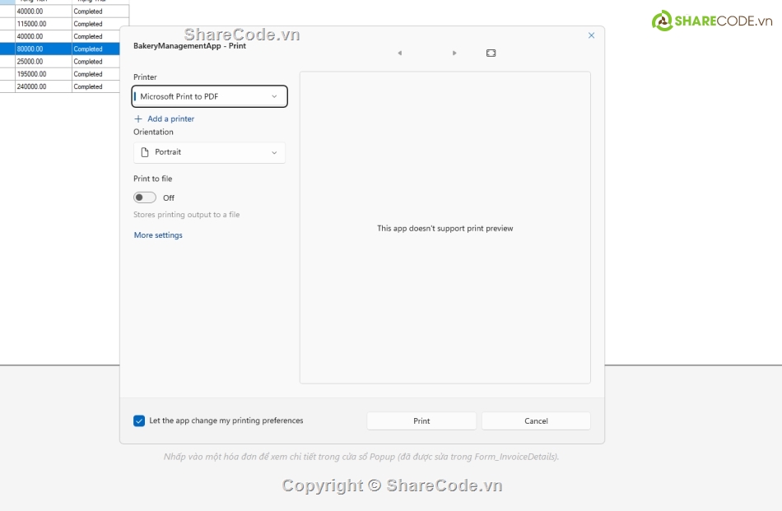Cancel the print dialog
This screenshot has height=511, width=782.
pyautogui.click(x=536, y=420)
